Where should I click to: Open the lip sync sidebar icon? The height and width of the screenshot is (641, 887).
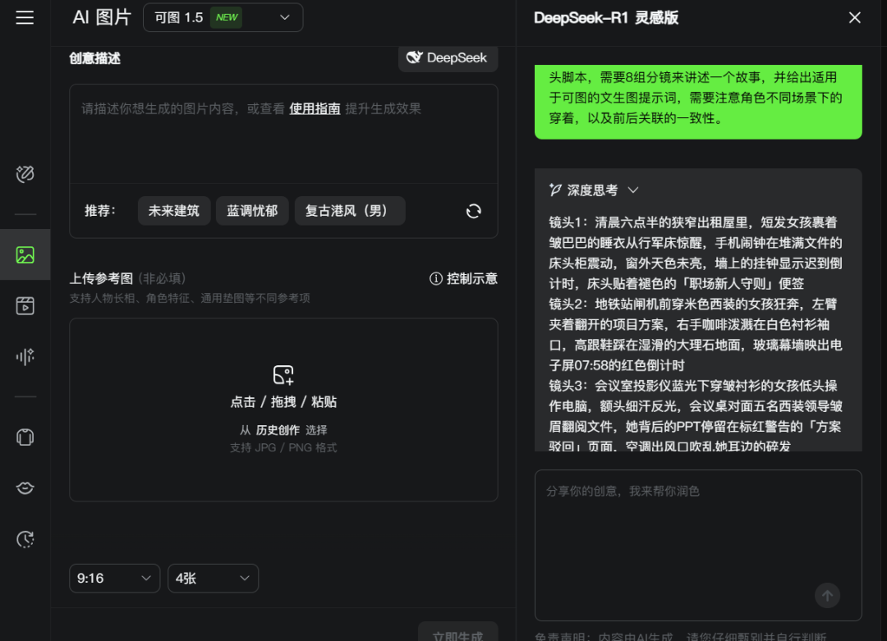[25, 488]
